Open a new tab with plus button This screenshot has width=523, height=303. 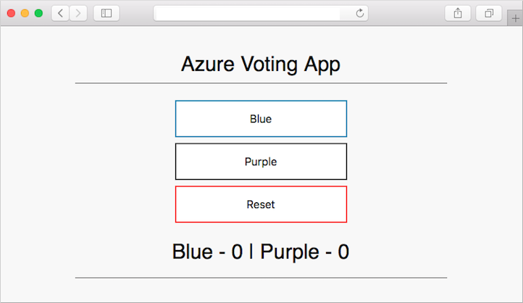(515, 19)
